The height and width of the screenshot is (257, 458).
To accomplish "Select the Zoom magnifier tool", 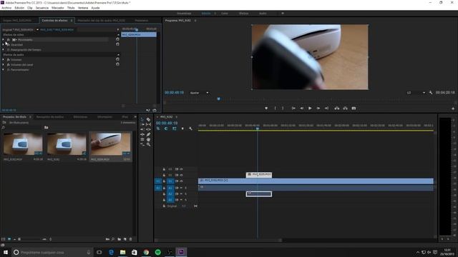I will point(148,144).
